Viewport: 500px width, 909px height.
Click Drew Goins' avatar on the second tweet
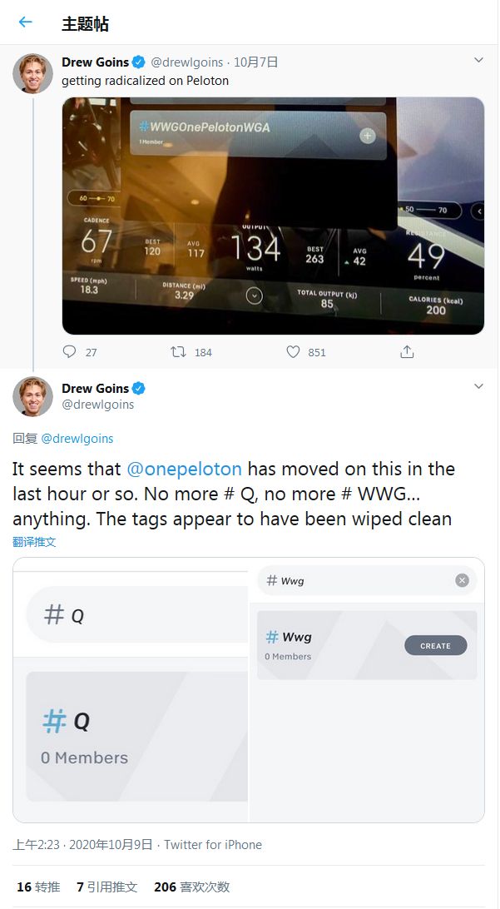point(33,395)
